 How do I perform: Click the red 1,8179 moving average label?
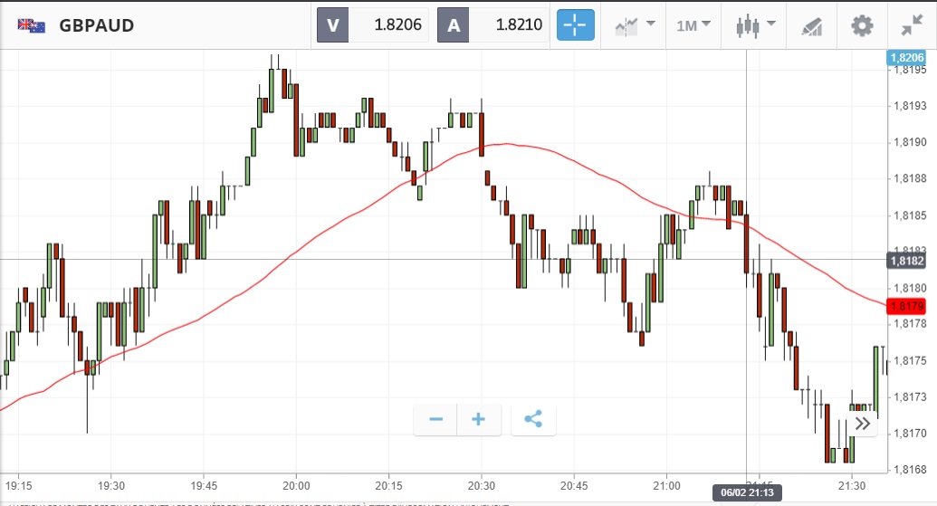point(907,306)
